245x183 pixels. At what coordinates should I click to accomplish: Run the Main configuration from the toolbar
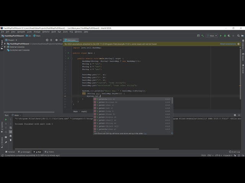[x=221, y=36]
